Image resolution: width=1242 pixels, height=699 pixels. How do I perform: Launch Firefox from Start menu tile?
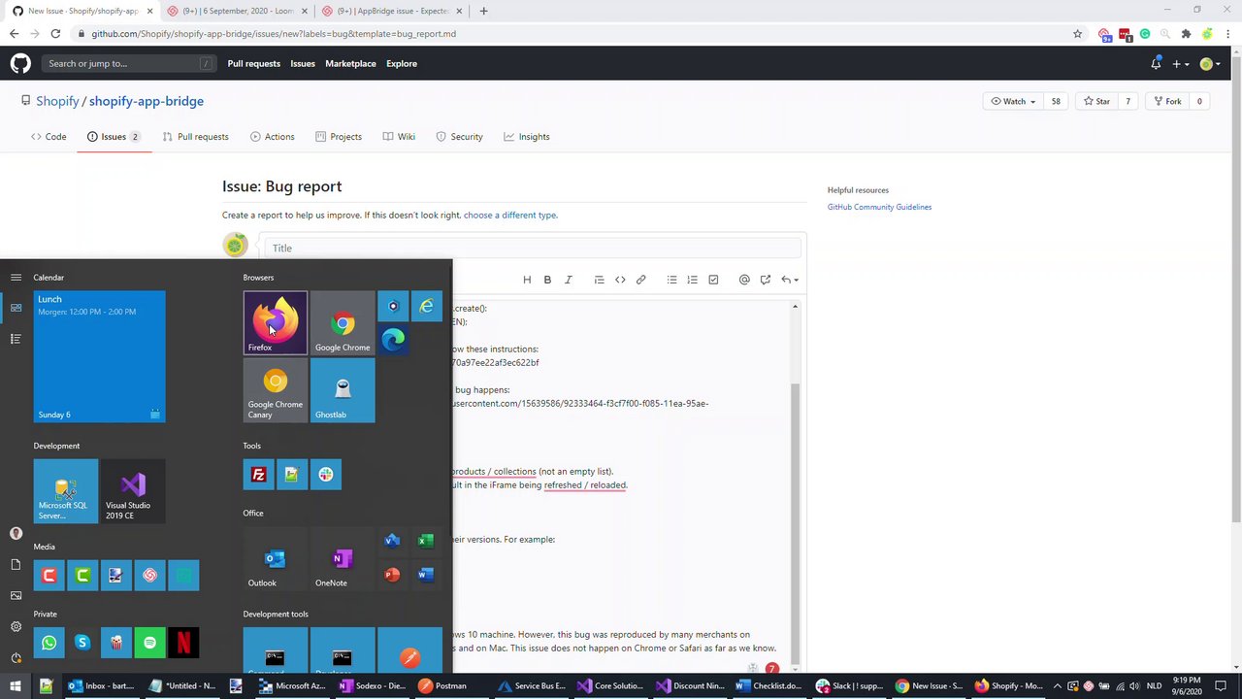click(x=276, y=323)
